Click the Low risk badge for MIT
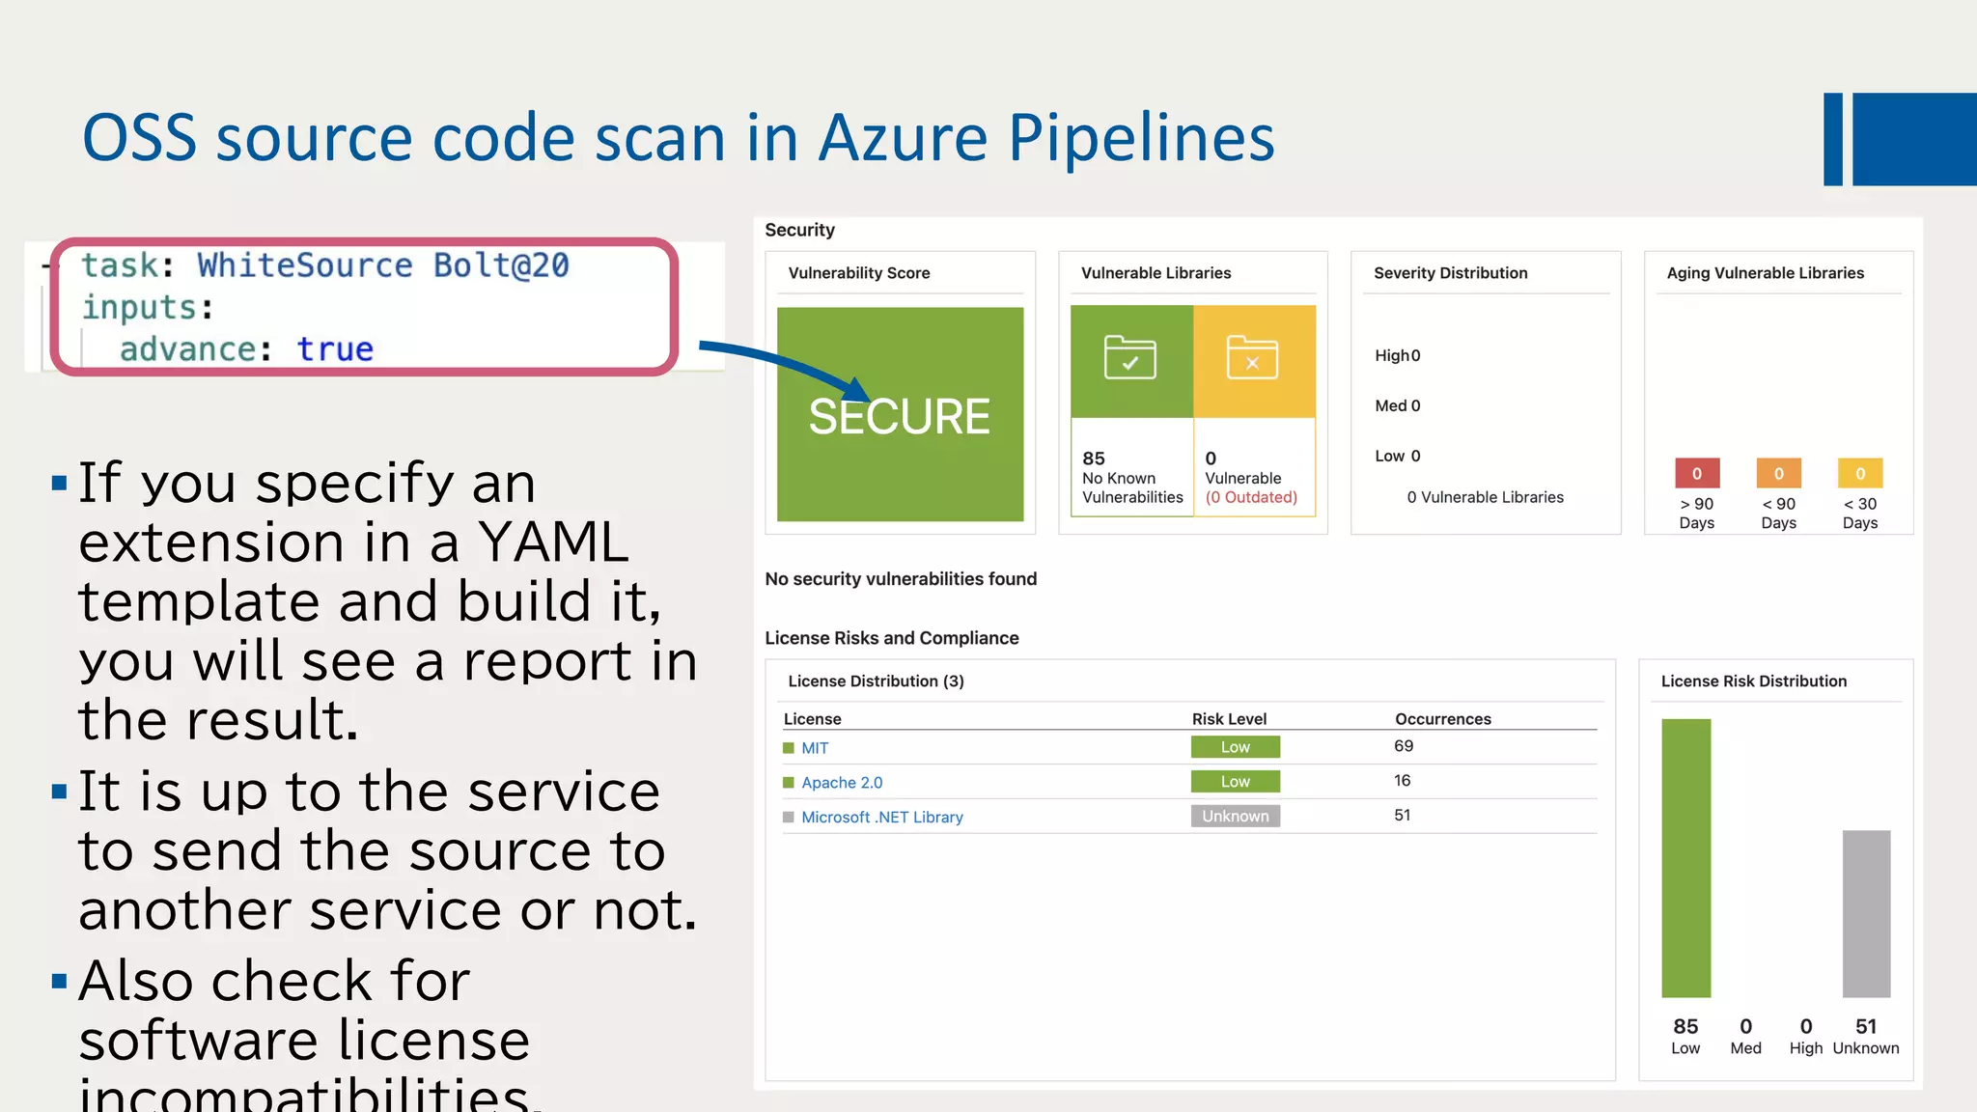 tap(1235, 747)
